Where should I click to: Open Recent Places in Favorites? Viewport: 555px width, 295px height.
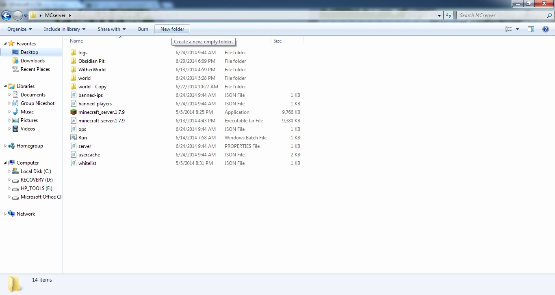coord(35,69)
